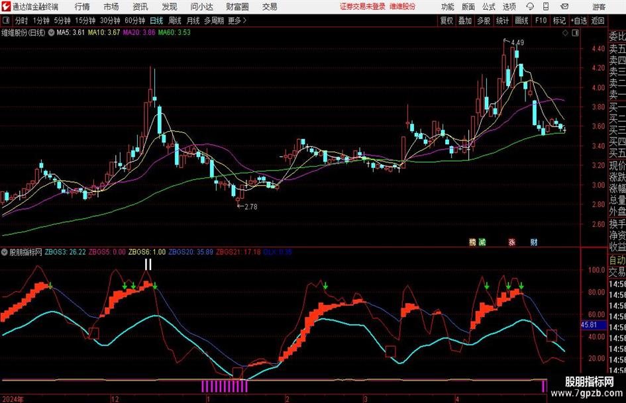Click the 证券交易未登录 login link
This screenshot has height=403, width=626.
click(362, 7)
